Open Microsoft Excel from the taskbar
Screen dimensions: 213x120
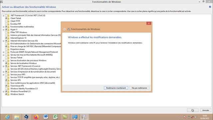(56, 117)
